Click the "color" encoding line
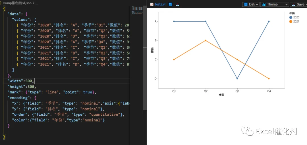 [58, 120]
